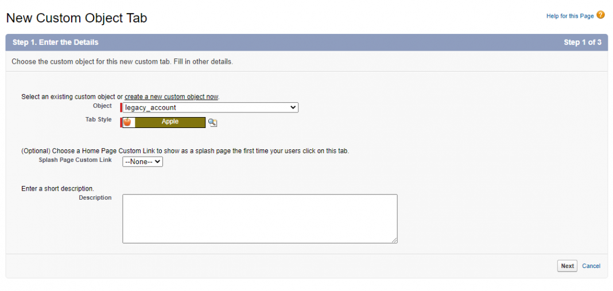The image size is (613, 291).
Task: Expand the Splash Page Custom Link dropdown
Action: [143, 162]
